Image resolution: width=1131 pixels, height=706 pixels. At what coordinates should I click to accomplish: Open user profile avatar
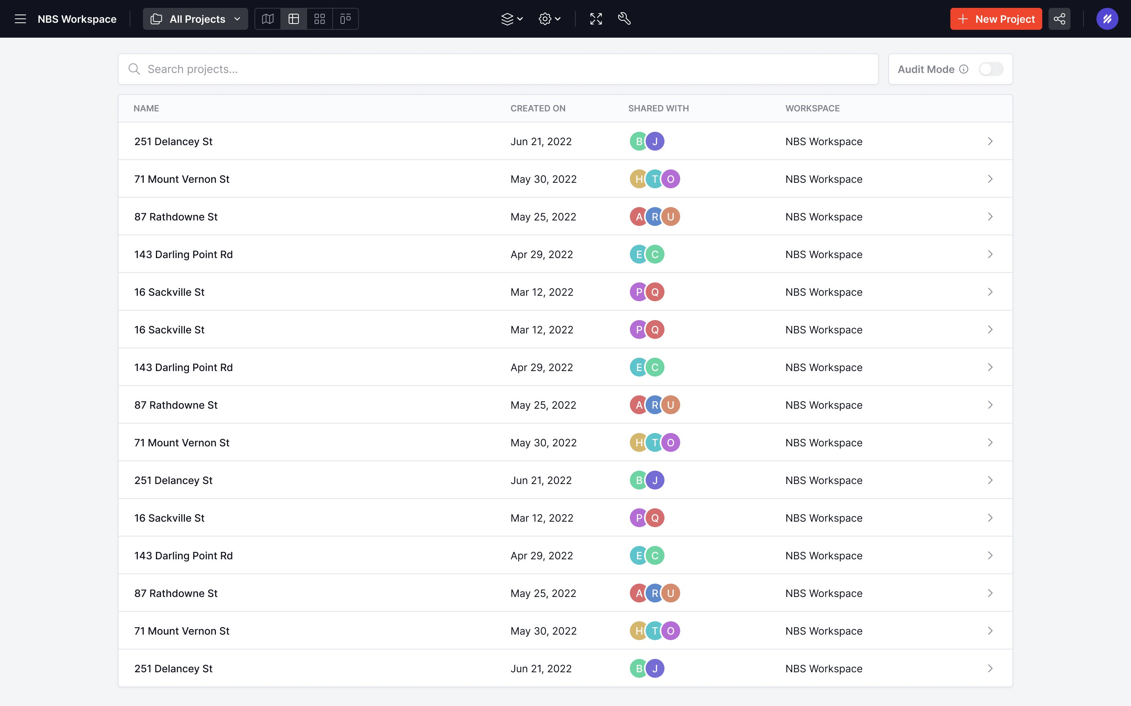click(x=1107, y=19)
